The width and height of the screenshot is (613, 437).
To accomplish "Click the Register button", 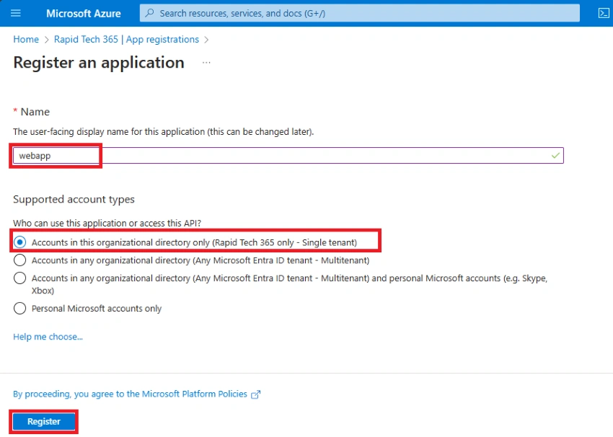I will point(44,422).
